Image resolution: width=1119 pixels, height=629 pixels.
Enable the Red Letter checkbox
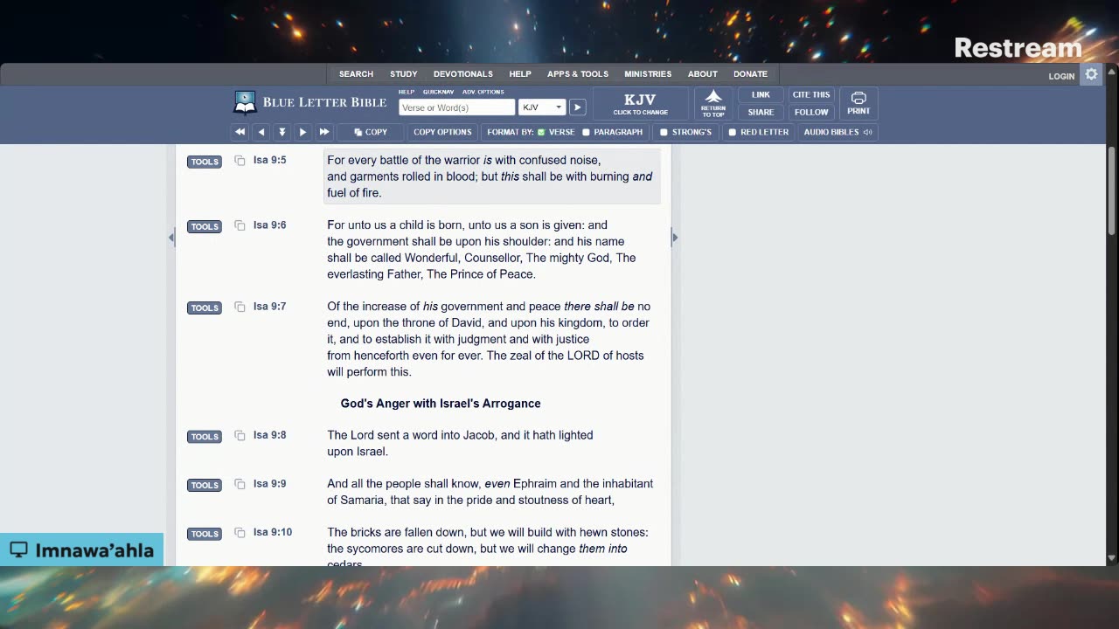[x=733, y=132]
